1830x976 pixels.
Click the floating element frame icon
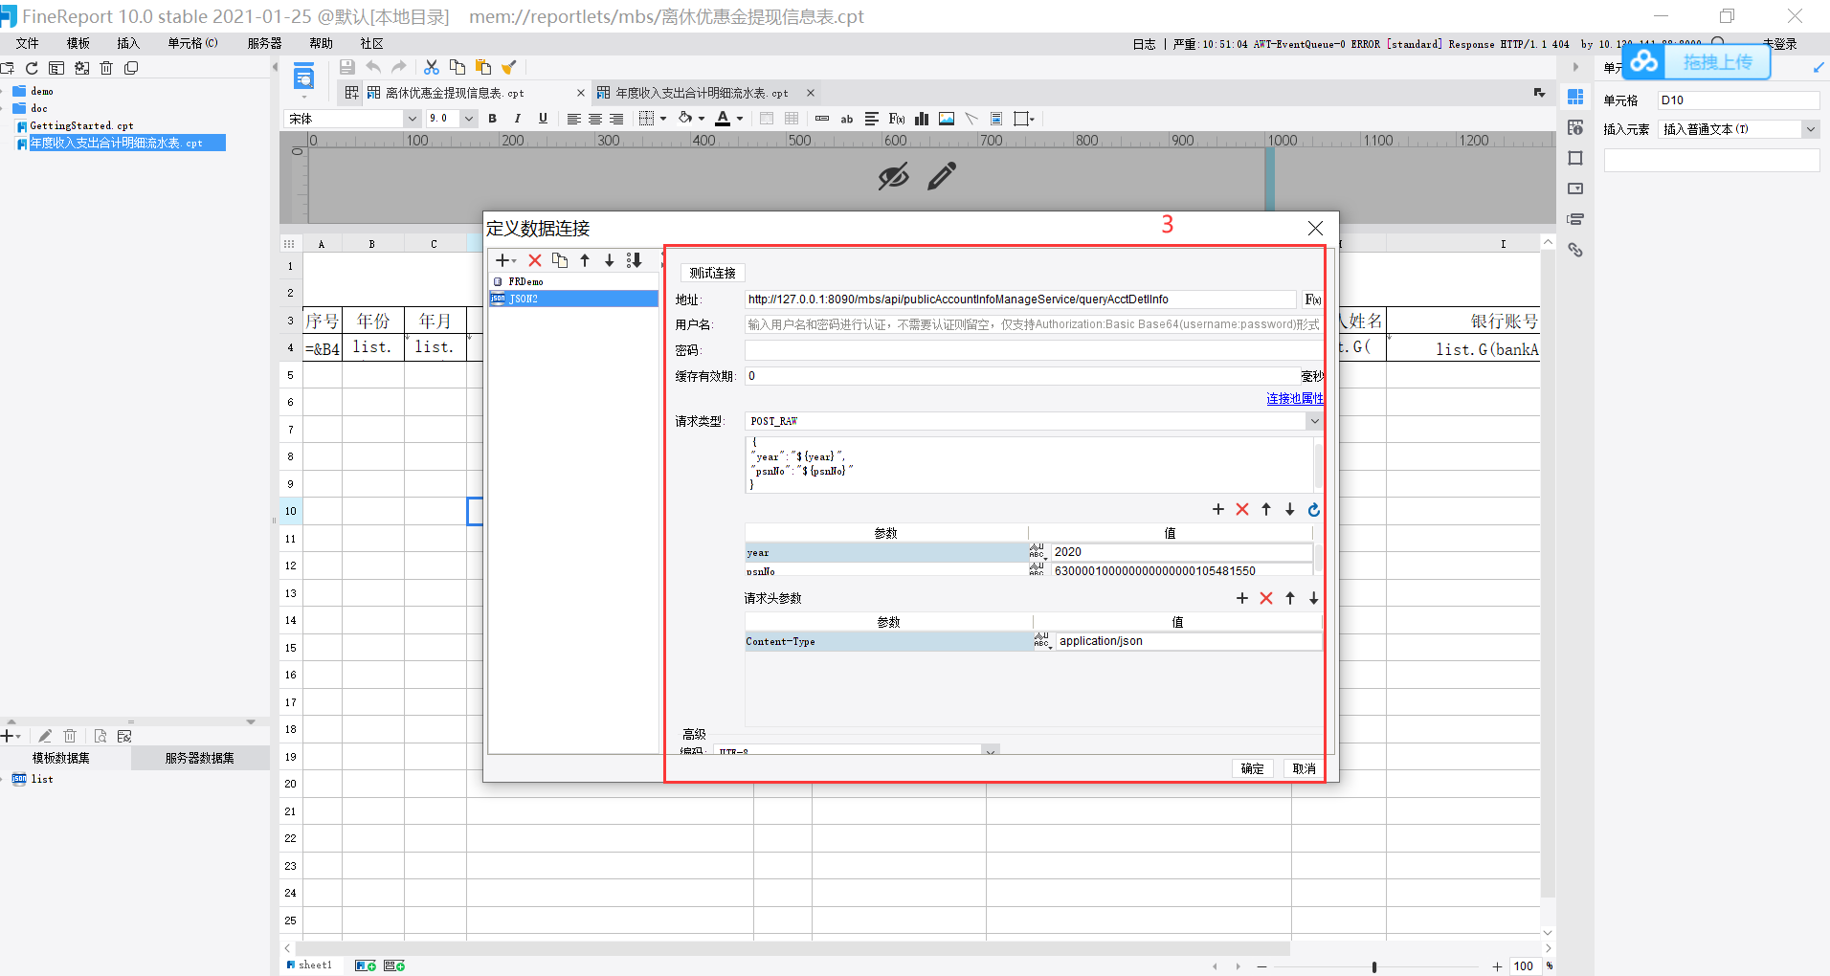coord(1023,119)
